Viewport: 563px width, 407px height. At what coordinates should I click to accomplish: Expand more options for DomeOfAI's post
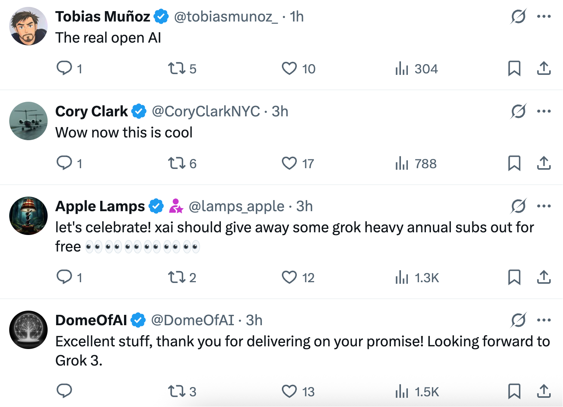tap(544, 320)
